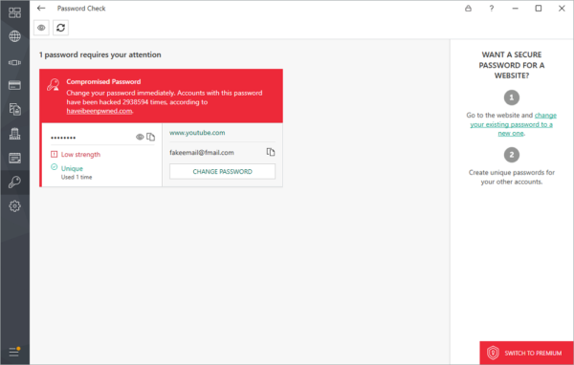Click the masked password dots field

63,138
